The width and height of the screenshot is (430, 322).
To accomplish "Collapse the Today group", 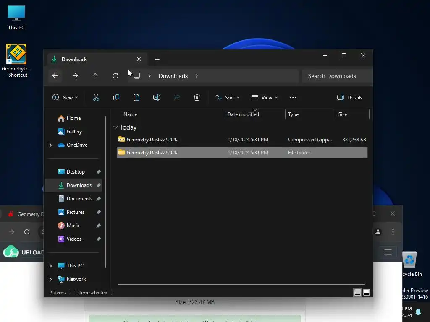I will (x=115, y=127).
